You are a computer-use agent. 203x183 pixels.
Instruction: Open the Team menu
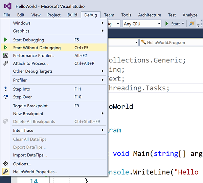coord(109,15)
